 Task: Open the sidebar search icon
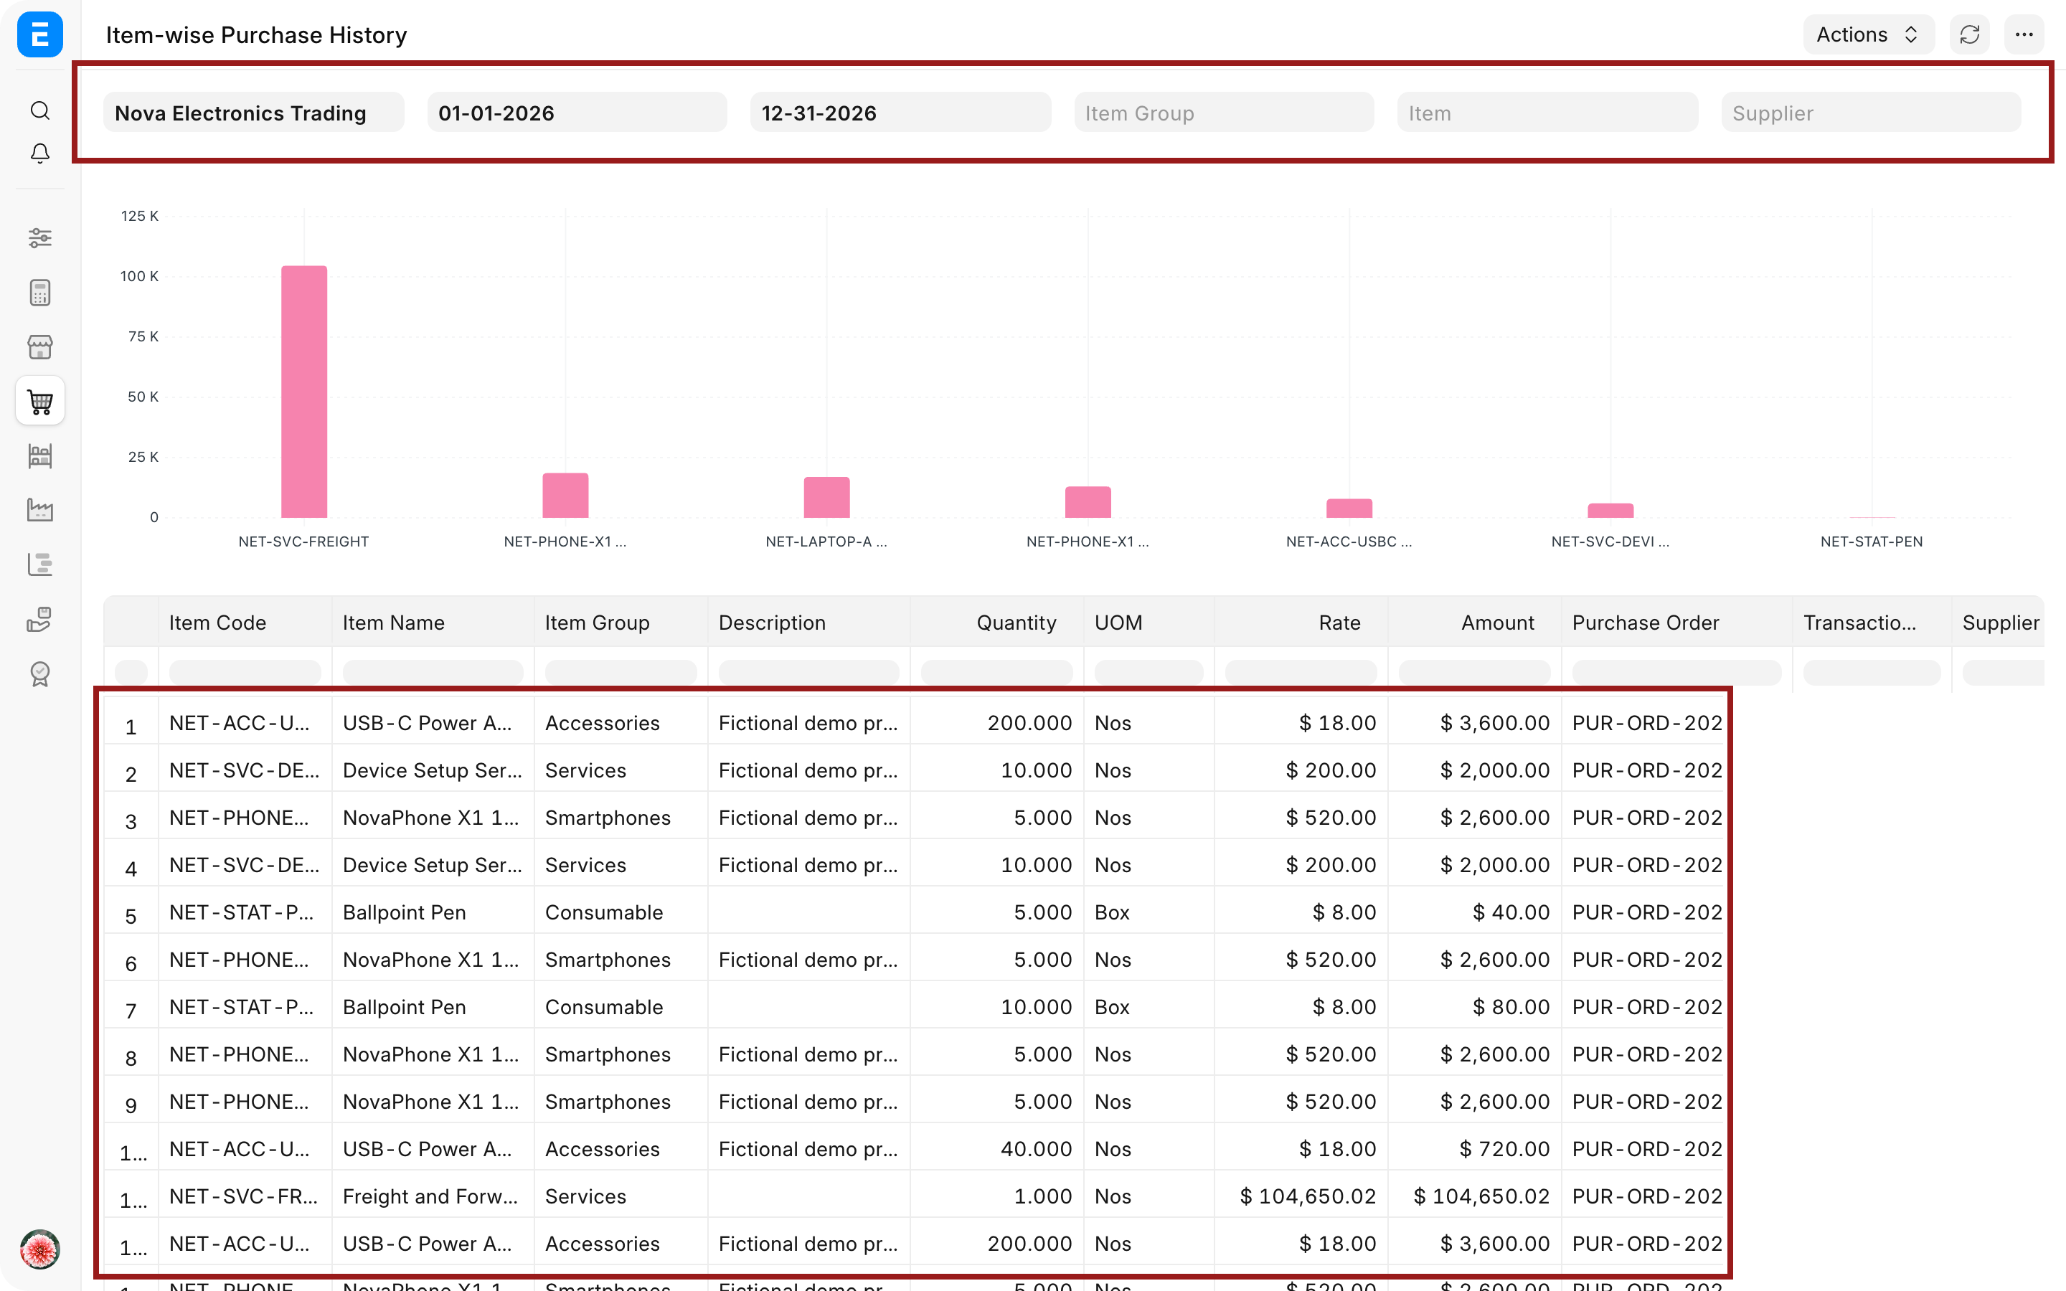pos(39,110)
